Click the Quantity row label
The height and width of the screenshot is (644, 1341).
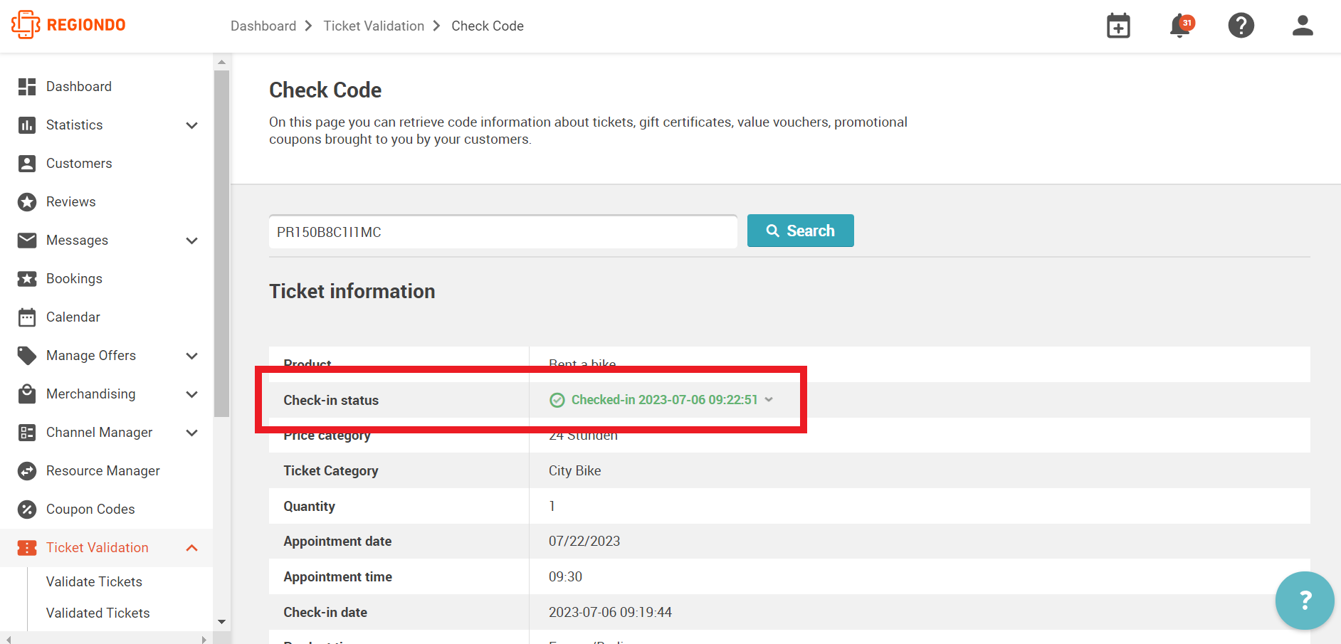tap(309, 507)
